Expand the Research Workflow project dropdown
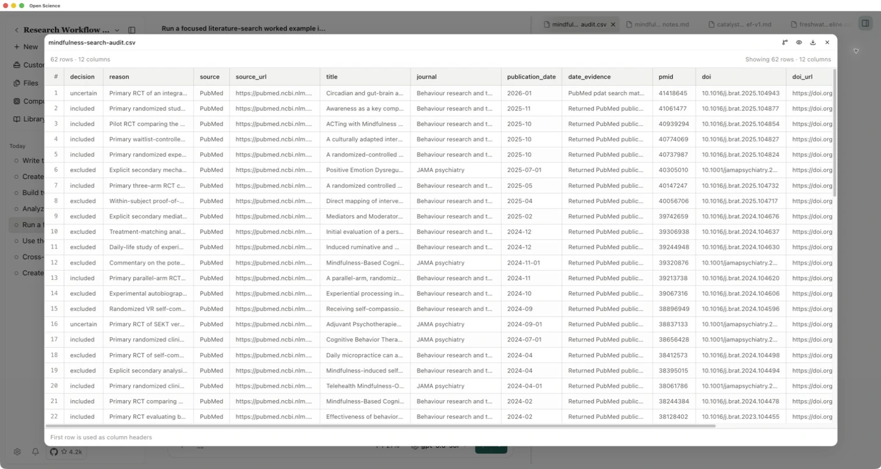 (x=117, y=30)
